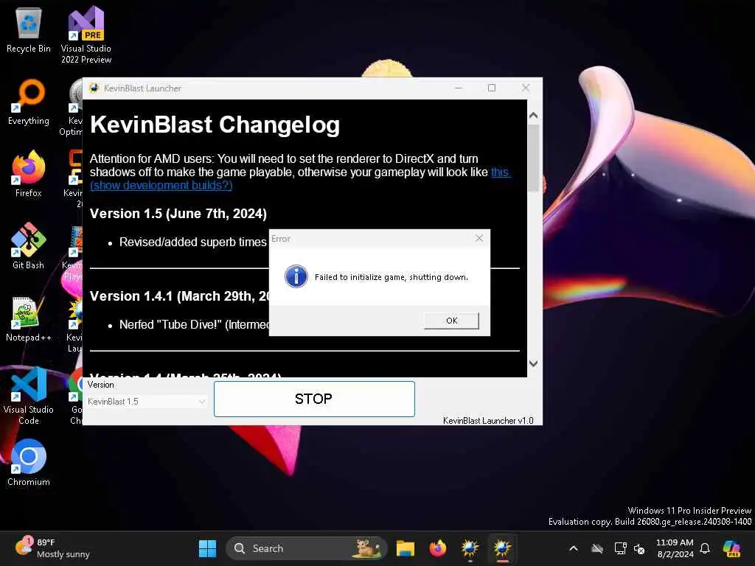The image size is (755, 566).
Task: Maximize the KevinBlast Launcher window
Action: coord(492,88)
